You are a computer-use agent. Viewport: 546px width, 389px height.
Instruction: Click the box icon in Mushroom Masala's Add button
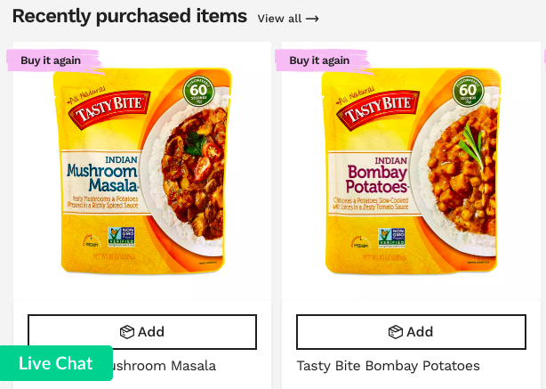pyautogui.click(x=127, y=332)
